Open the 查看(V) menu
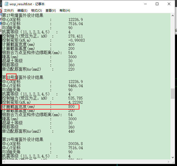Screen dimensions: 177x166 click(50, 11)
